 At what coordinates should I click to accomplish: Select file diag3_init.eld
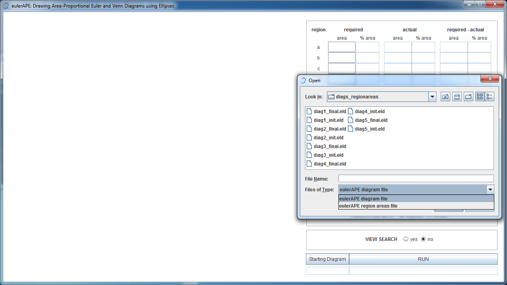click(325, 155)
